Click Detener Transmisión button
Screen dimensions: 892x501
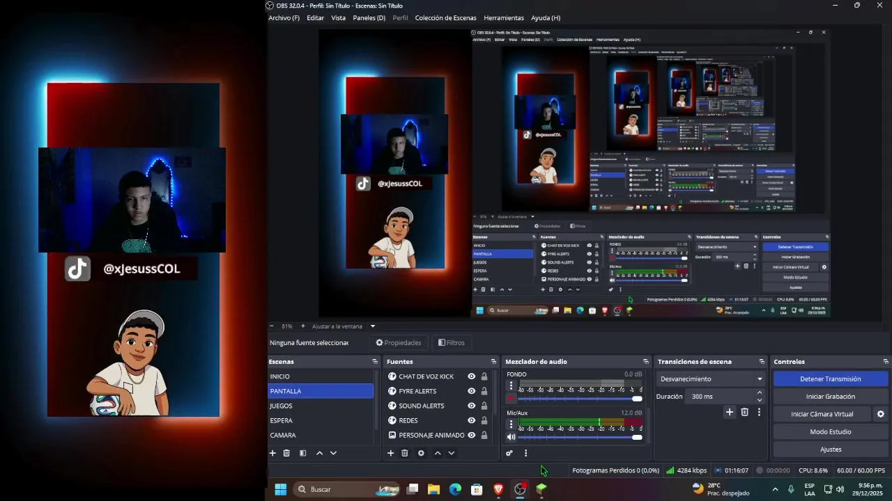coord(830,379)
